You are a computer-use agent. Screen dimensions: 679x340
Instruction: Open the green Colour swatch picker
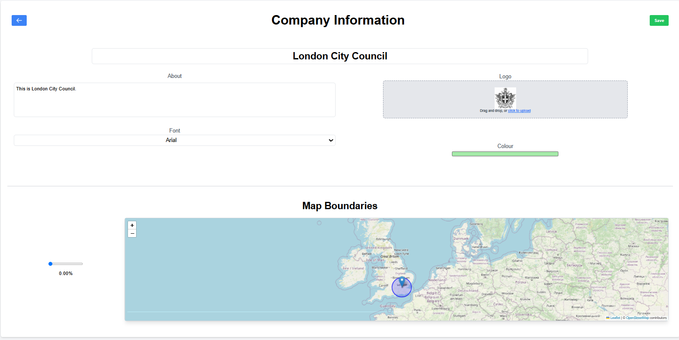505,154
